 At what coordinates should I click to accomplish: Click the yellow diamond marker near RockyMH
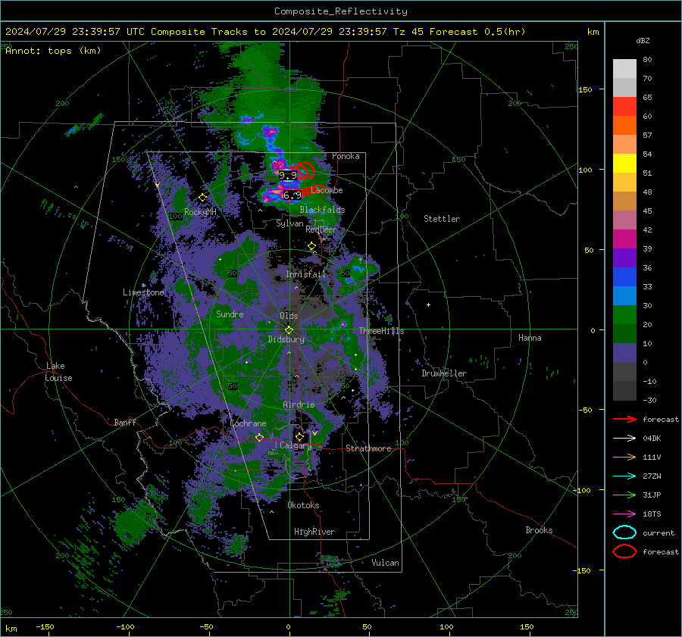point(202,198)
